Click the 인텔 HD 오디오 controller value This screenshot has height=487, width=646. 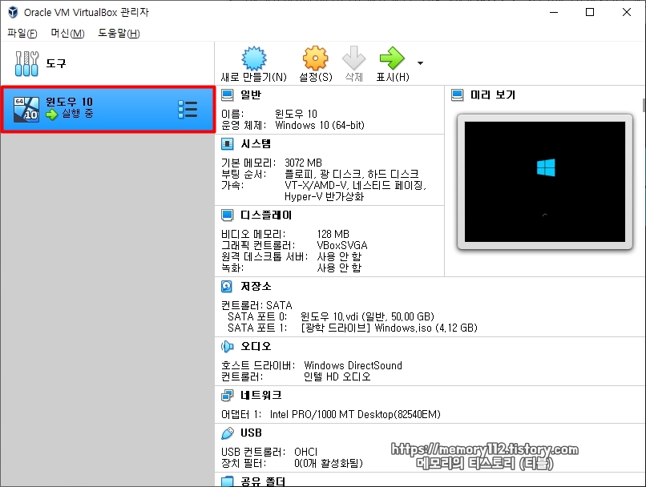(x=337, y=376)
